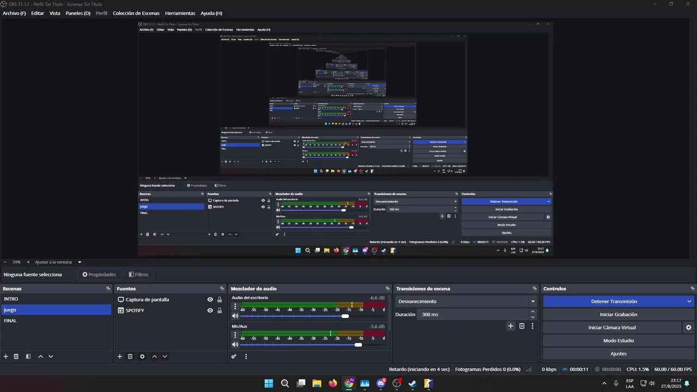This screenshot has width=697, height=392.
Task: Open Propiedades button in source toolbar
Action: 99,274
